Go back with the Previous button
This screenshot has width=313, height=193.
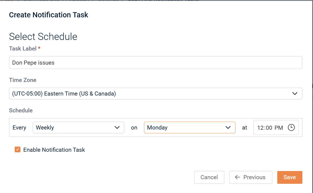251,177
